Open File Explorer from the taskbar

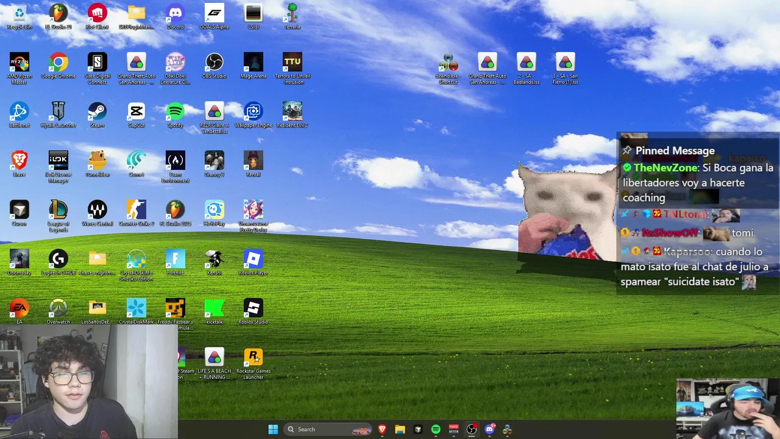[400, 429]
